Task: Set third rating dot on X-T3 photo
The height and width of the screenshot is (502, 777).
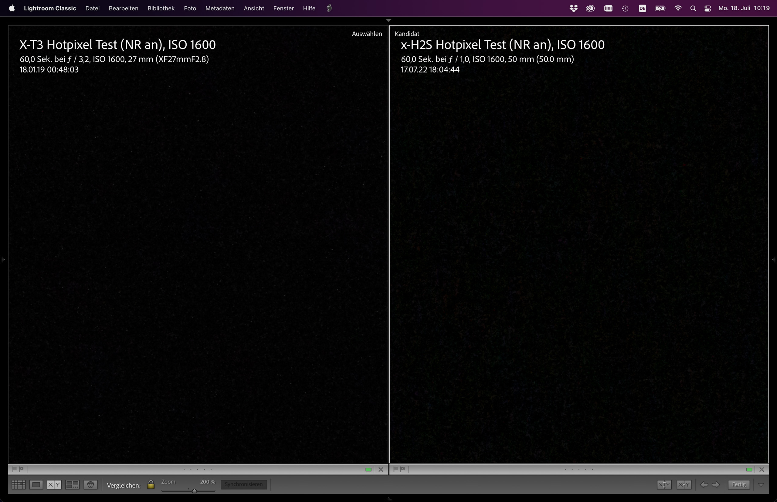Action: 198,470
